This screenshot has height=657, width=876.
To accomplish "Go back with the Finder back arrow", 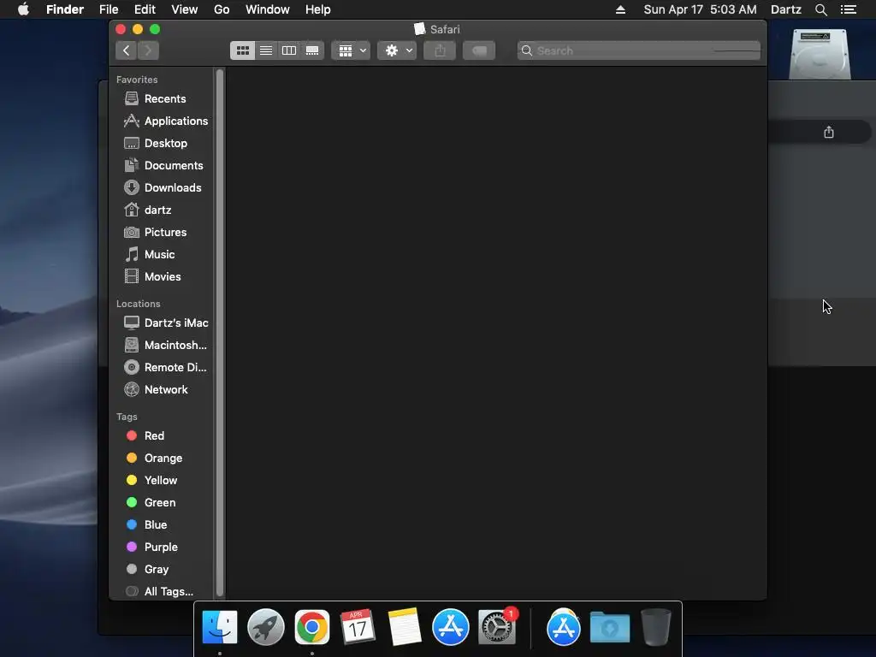I will pyautogui.click(x=127, y=50).
